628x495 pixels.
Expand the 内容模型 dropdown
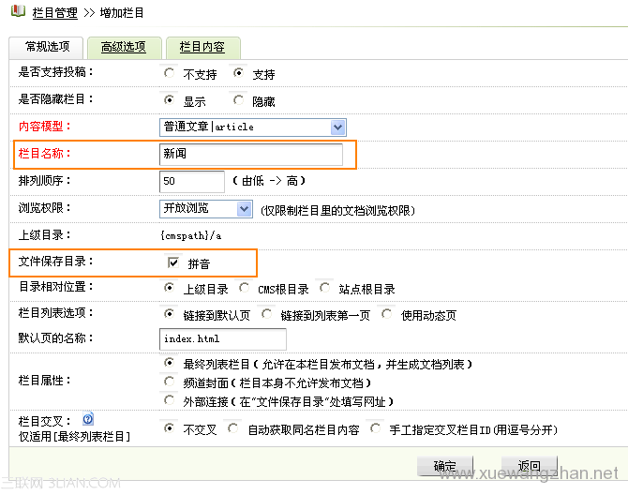[337, 127]
